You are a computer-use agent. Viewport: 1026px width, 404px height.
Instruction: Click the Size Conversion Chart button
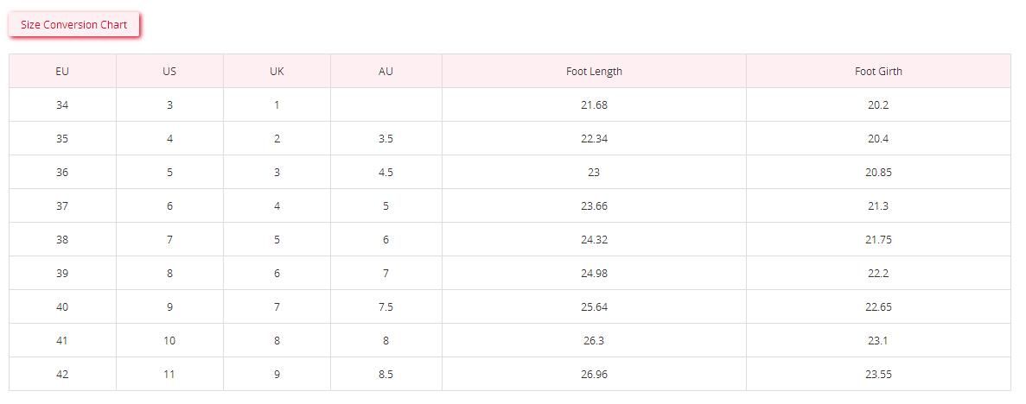pyautogui.click(x=74, y=25)
